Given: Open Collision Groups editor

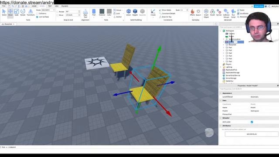Looking at the screenshot, I should pos(226,14).
